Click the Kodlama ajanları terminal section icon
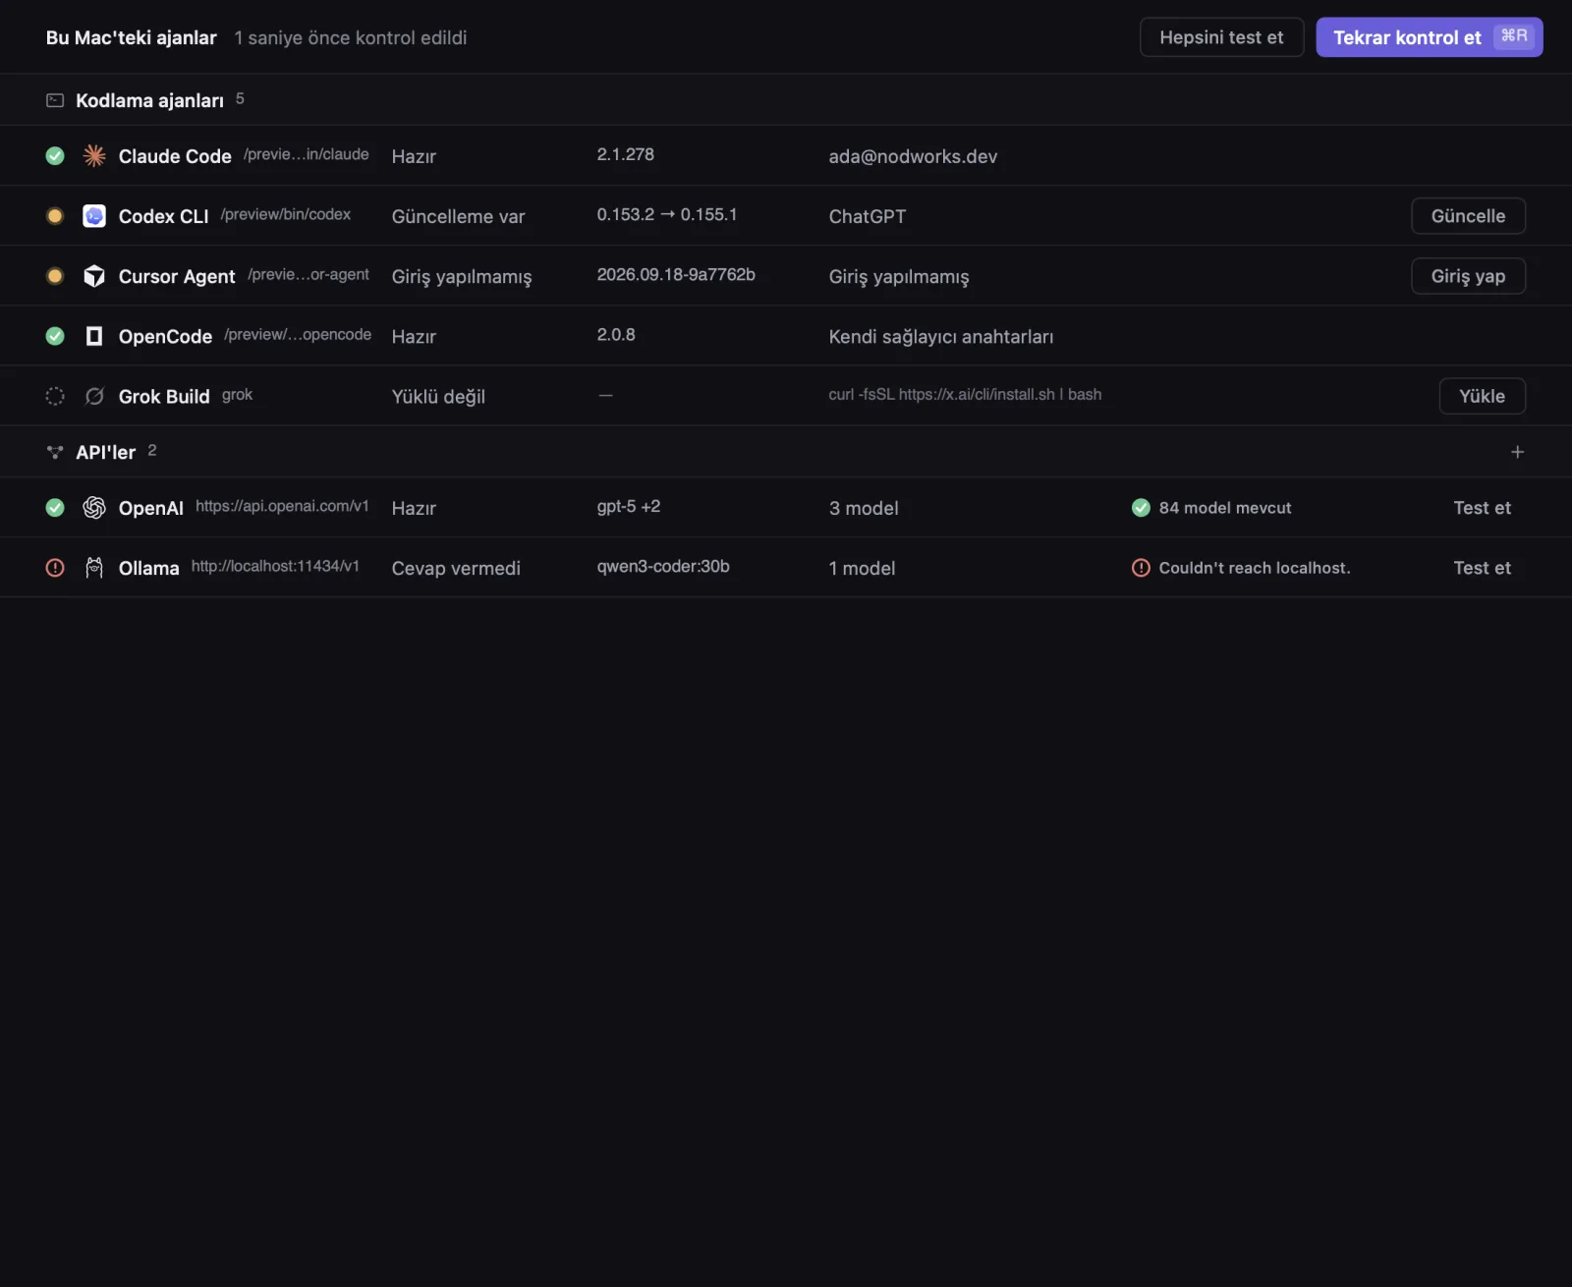Image resolution: width=1572 pixels, height=1287 pixels. click(x=55, y=100)
